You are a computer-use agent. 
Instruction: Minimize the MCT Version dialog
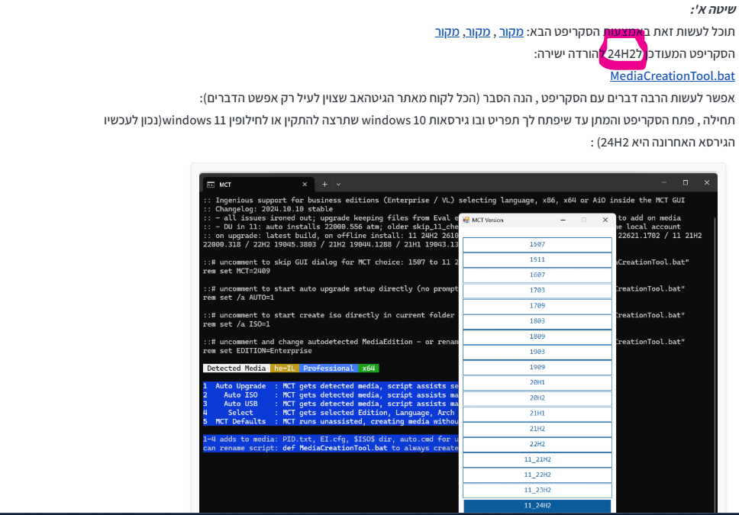pyautogui.click(x=563, y=220)
